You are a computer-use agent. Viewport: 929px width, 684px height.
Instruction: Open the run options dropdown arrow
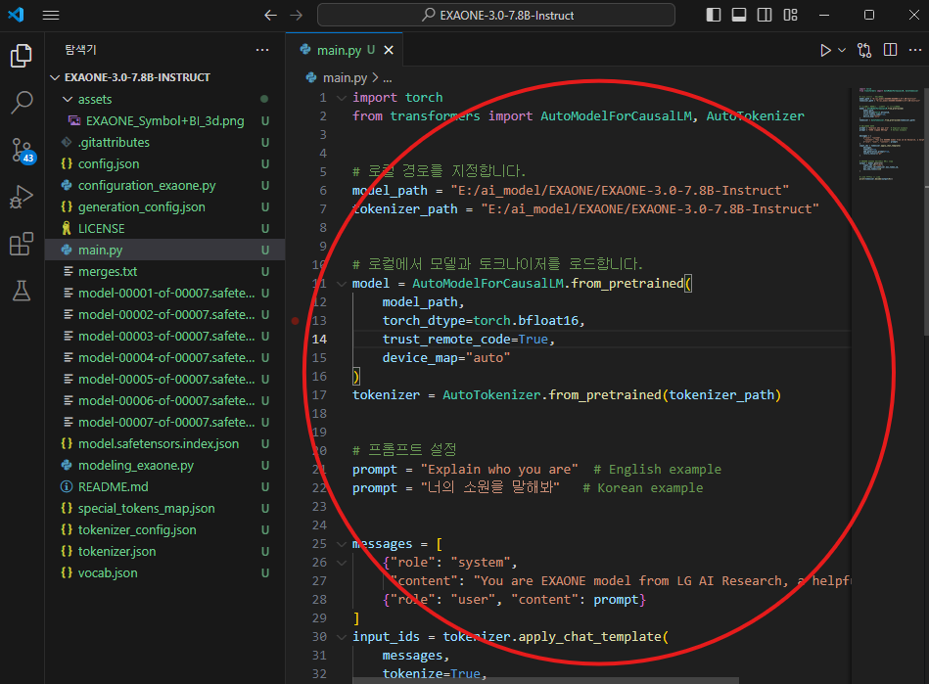pyautogui.click(x=842, y=50)
